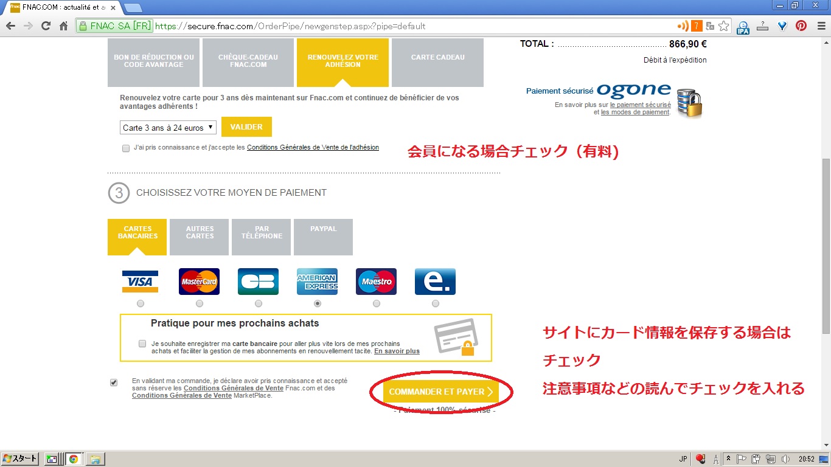This screenshot has height=467, width=831.
Task: Open the browser home page icon
Action: pos(63,26)
